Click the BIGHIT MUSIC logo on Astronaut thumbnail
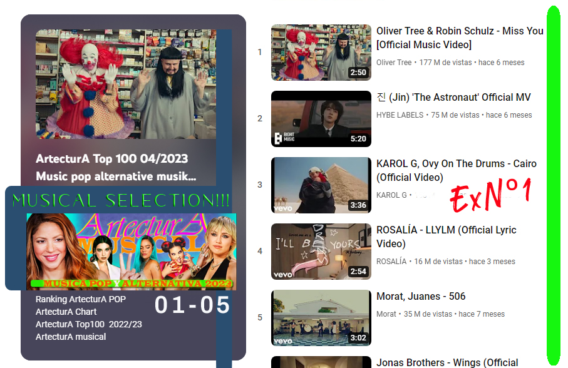This screenshot has height=368, width=568. (285, 138)
